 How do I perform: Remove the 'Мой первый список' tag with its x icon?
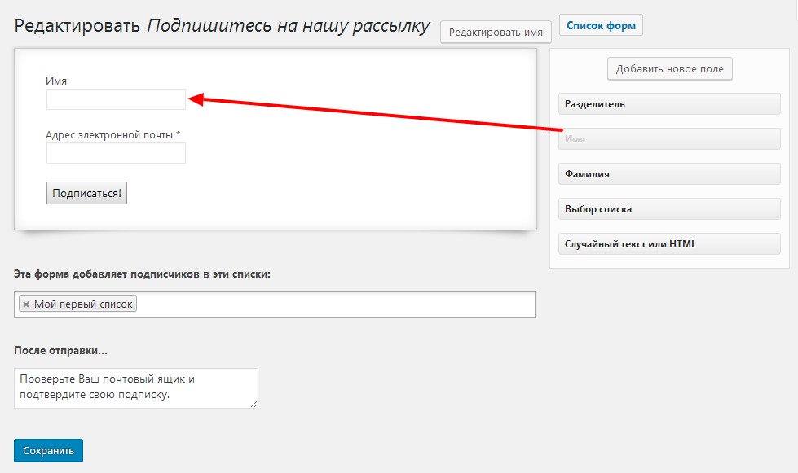(26, 304)
